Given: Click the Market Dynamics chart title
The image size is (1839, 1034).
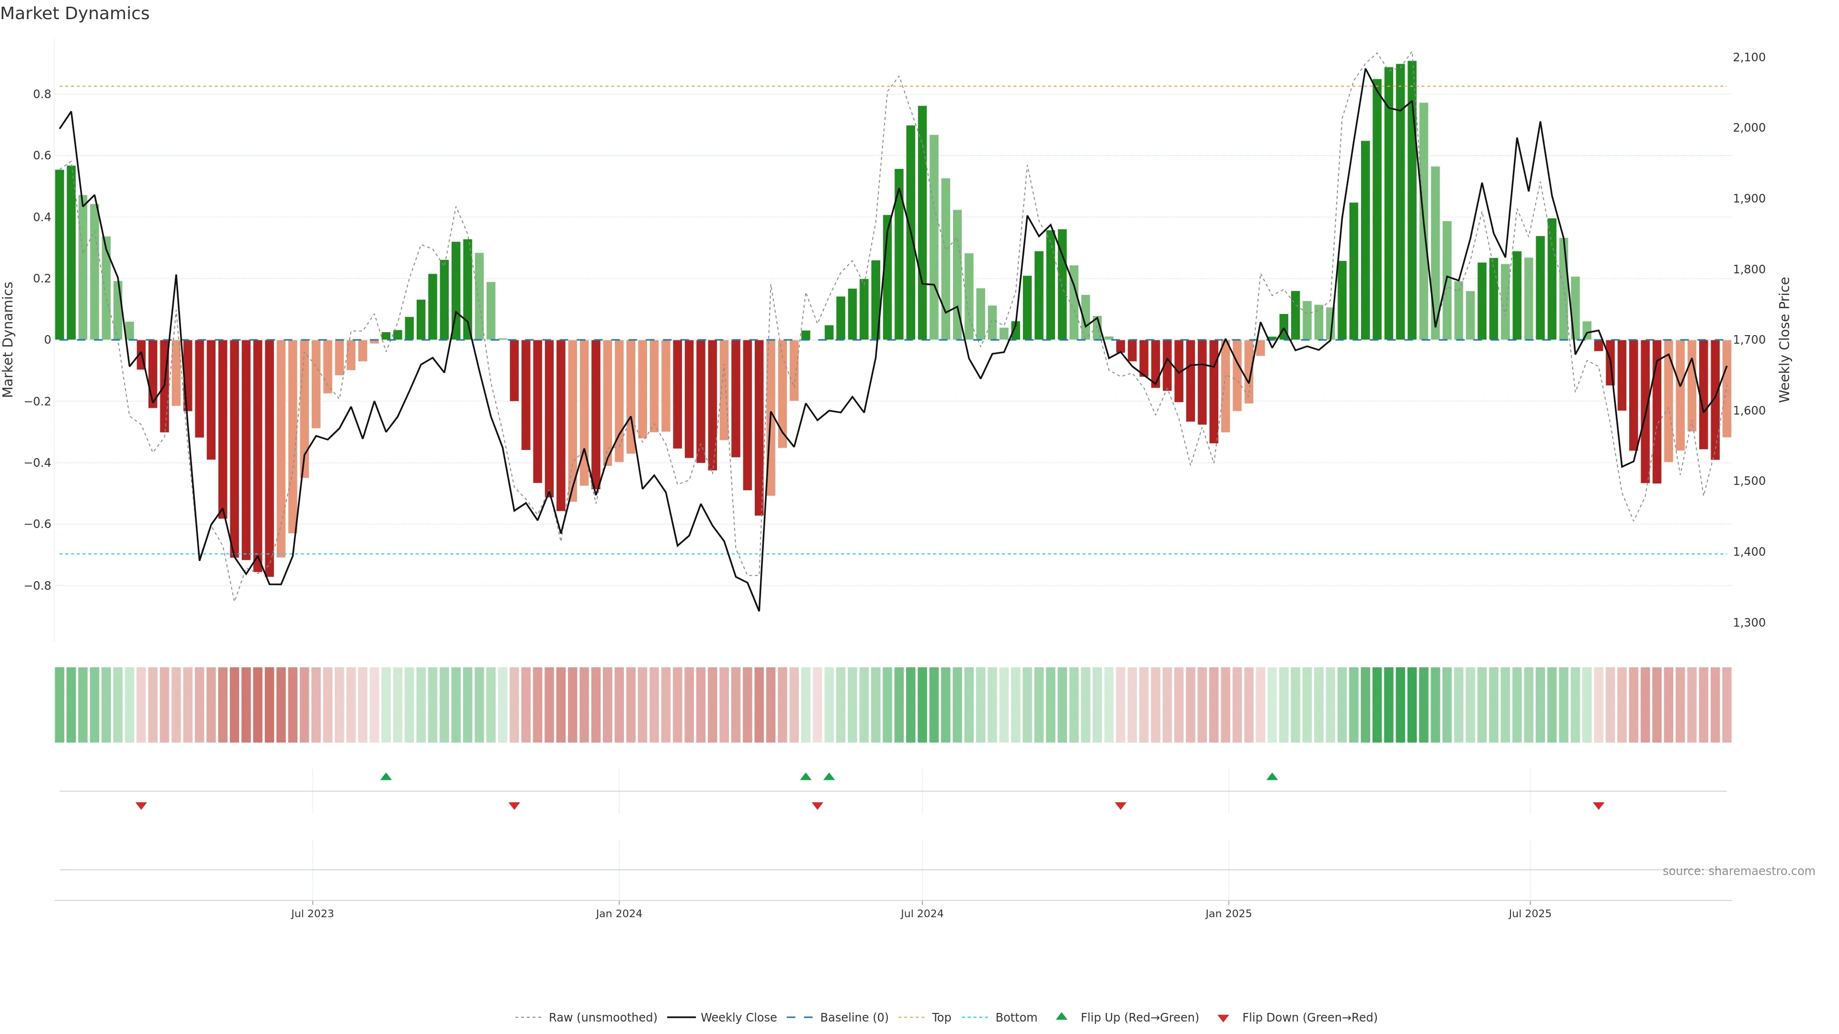Looking at the screenshot, I should coord(75,13).
